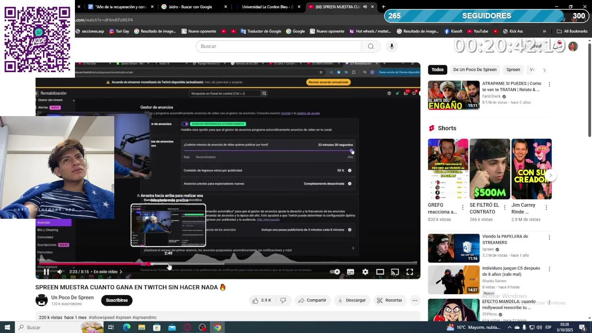Mute the video volume speaker icon
The height and width of the screenshot is (333, 592).
[60, 272]
